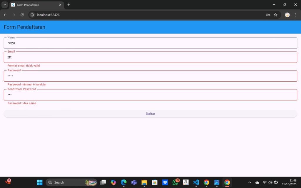Open a new browser tab
The height and width of the screenshot is (188, 301).
tap(68, 5)
